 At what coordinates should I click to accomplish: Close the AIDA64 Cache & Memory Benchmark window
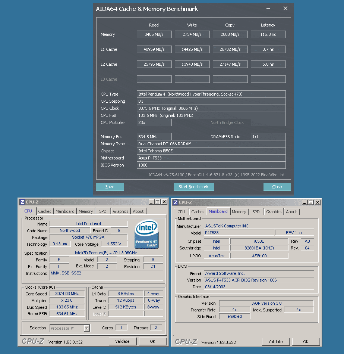pos(285,9)
